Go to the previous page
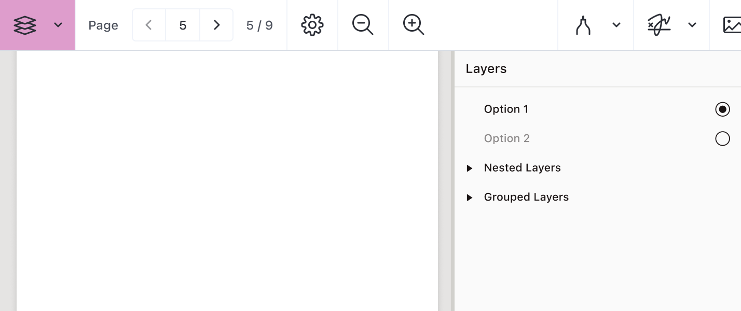Screen dimensions: 741x311 [x=148, y=25]
